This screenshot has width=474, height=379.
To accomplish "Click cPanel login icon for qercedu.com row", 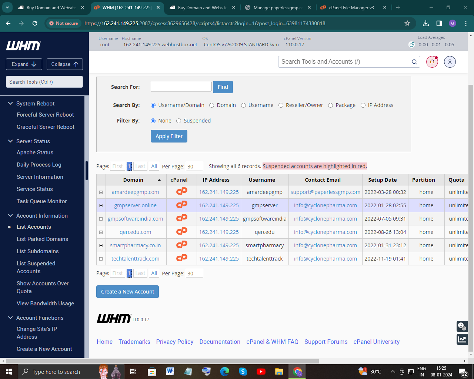I will coord(181,232).
